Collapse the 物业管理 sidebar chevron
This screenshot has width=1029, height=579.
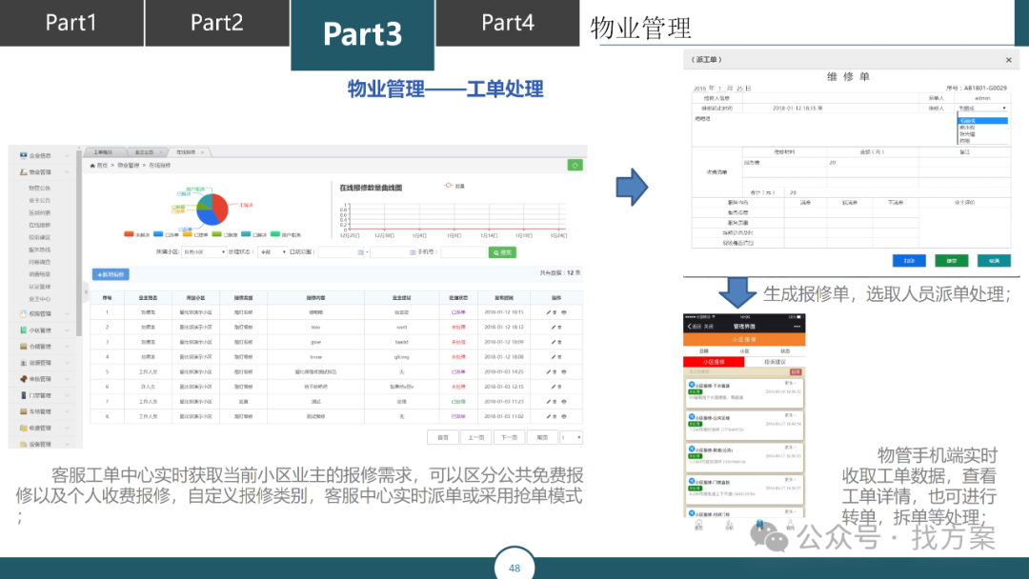coord(68,171)
